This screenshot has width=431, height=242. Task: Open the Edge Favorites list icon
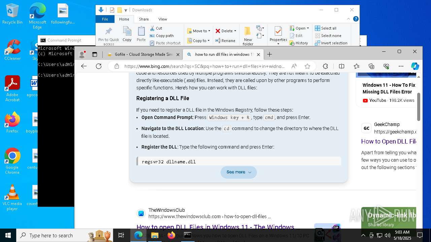tap(357, 66)
